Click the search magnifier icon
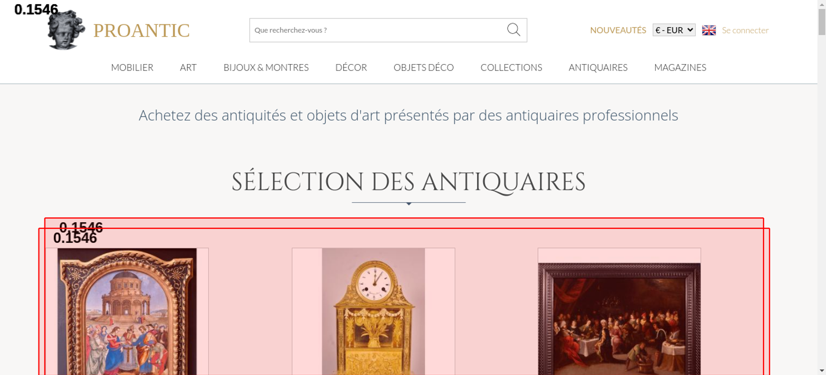 tap(513, 30)
